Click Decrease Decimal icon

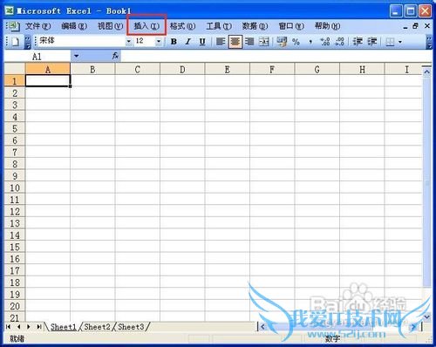click(339, 42)
